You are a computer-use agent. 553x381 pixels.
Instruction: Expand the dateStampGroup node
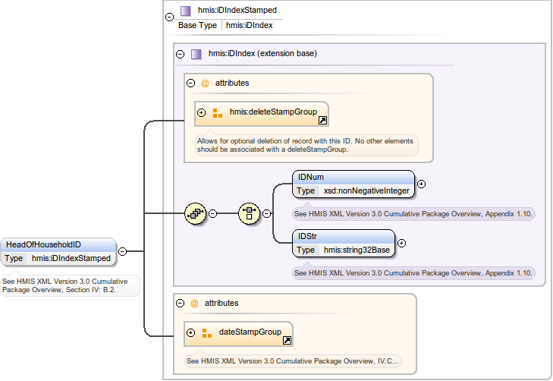coord(190,332)
